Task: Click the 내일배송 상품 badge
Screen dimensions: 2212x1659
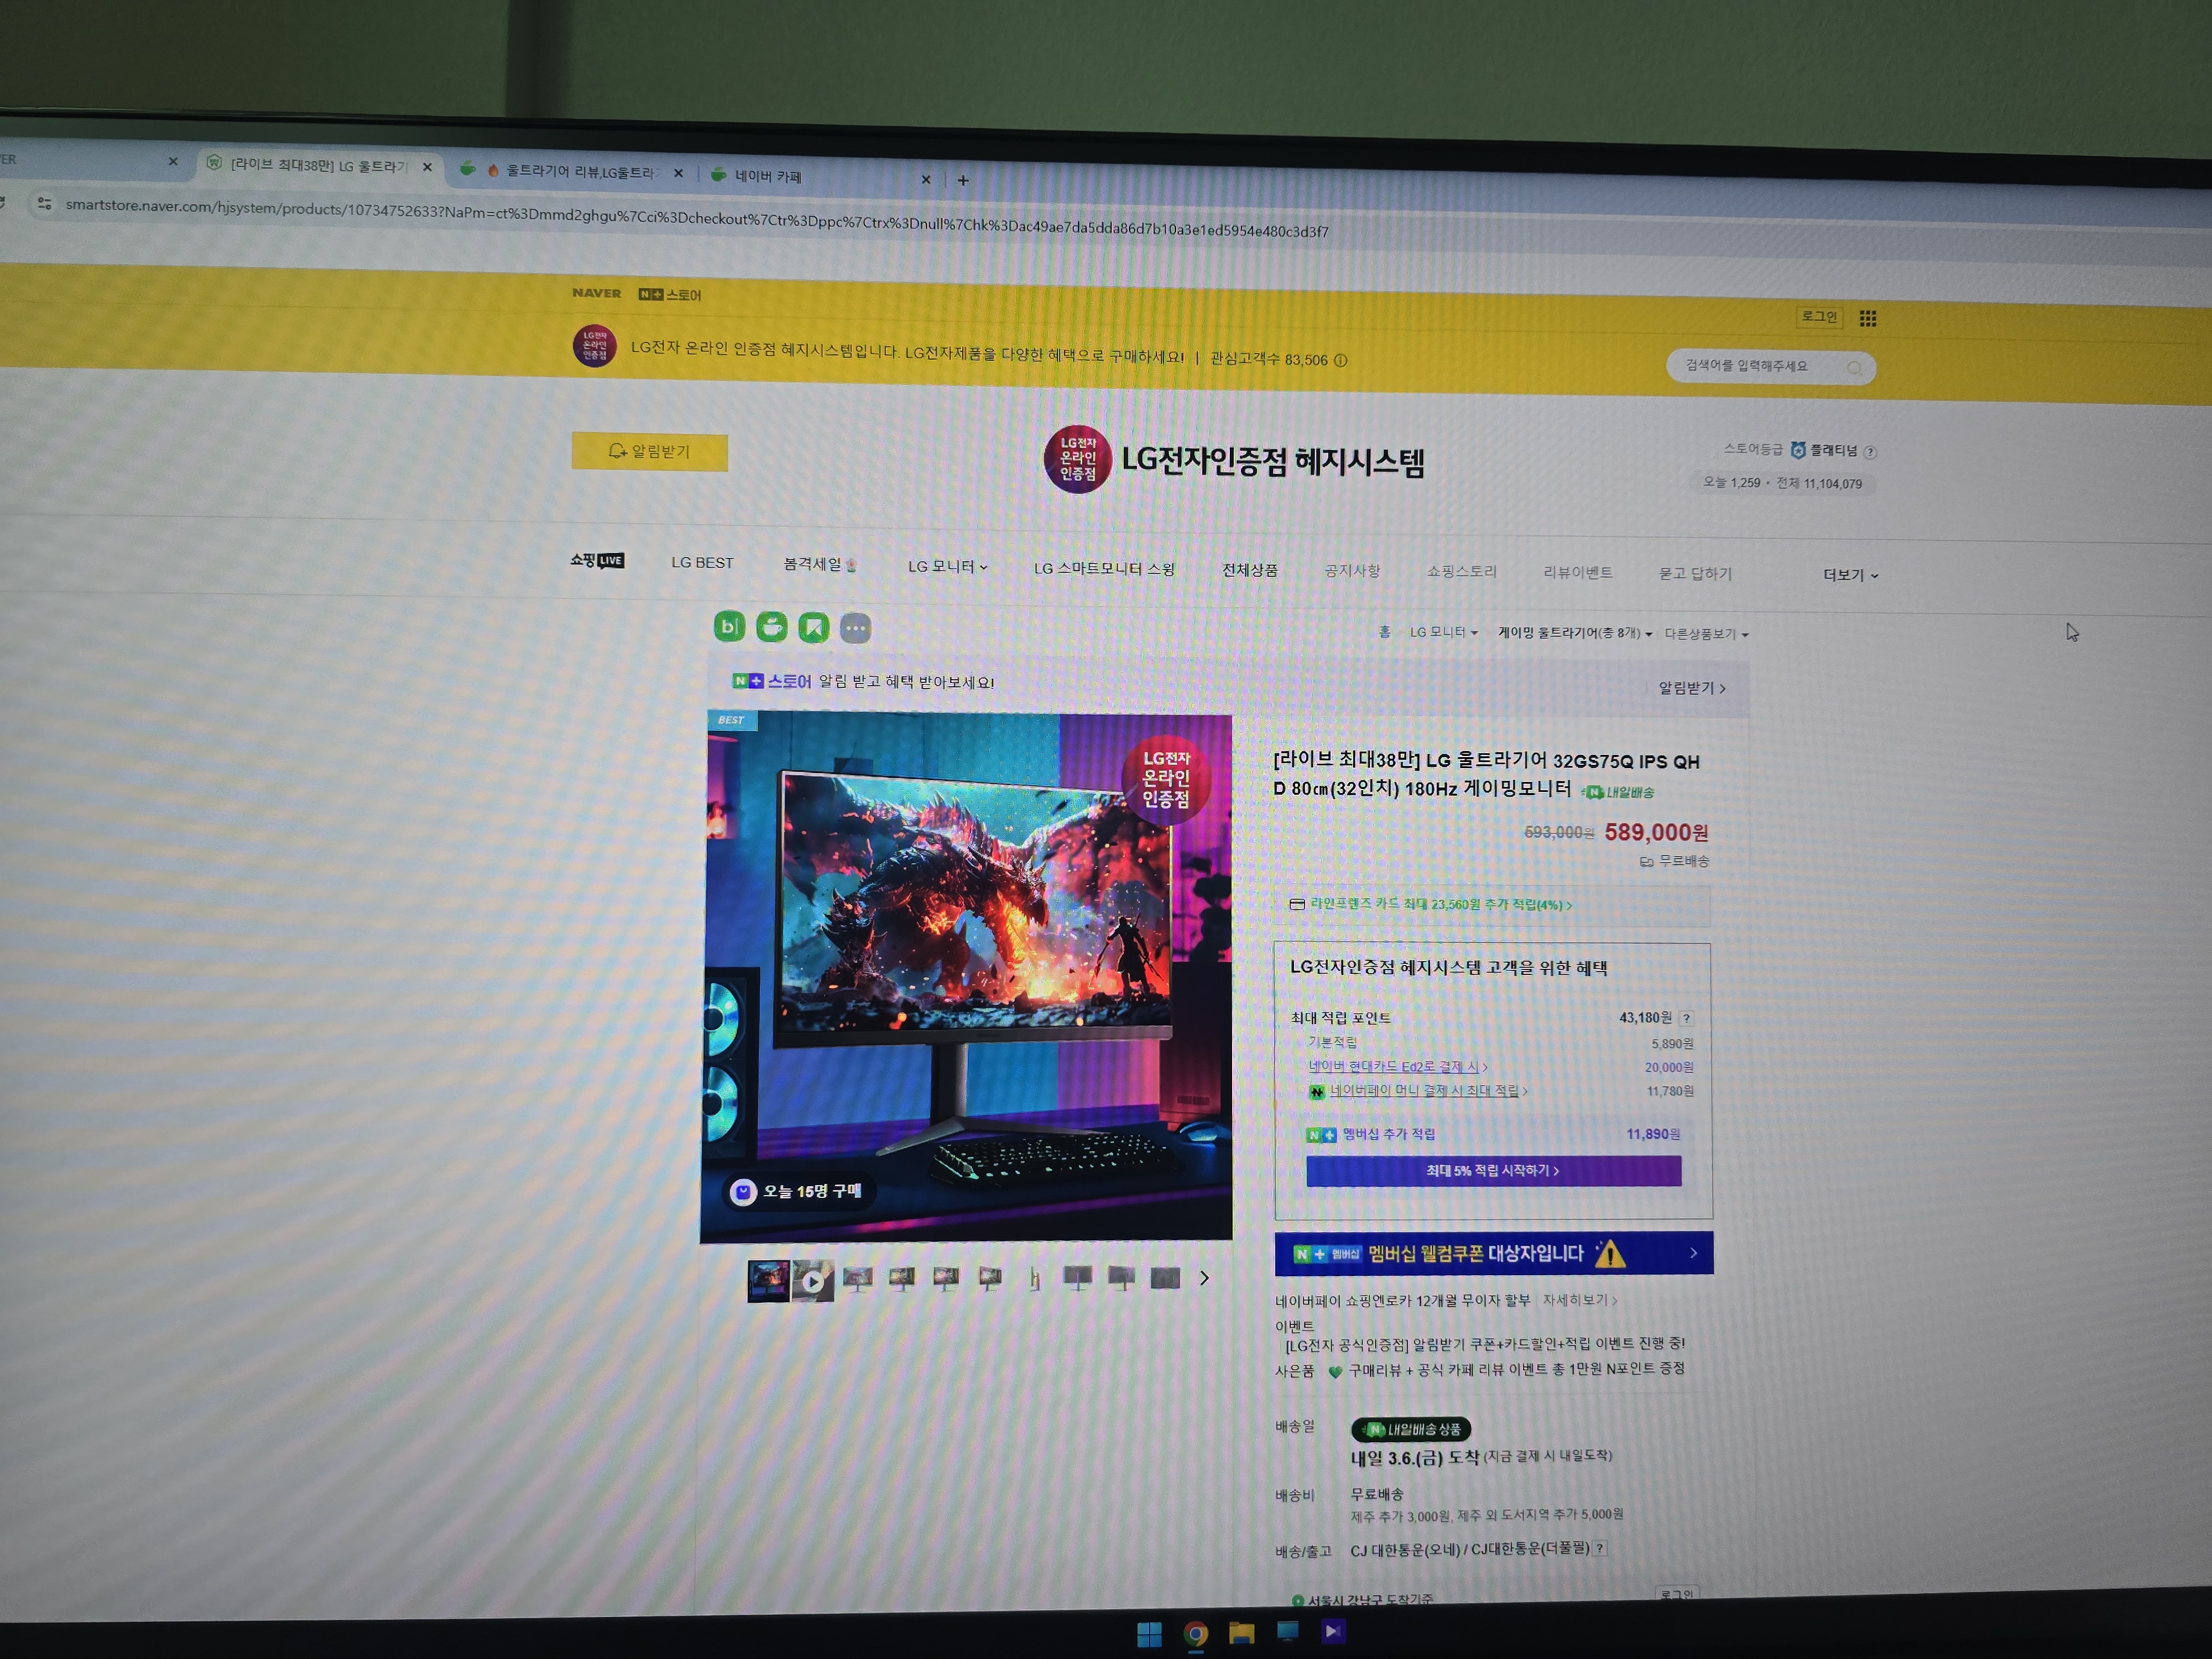Action: tap(1411, 1429)
